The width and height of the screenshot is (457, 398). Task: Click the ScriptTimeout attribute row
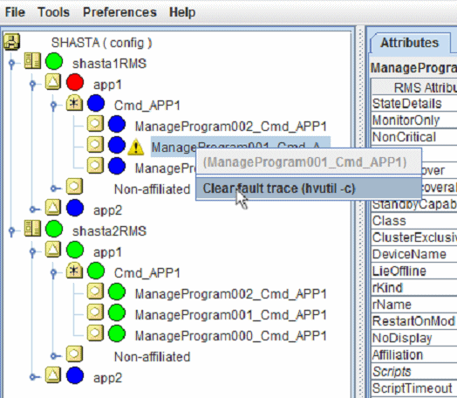click(x=414, y=388)
